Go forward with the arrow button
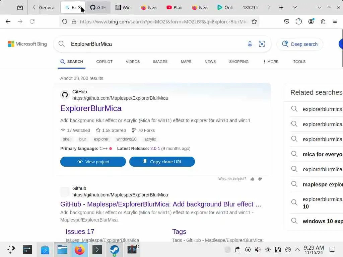 tap(20, 21)
